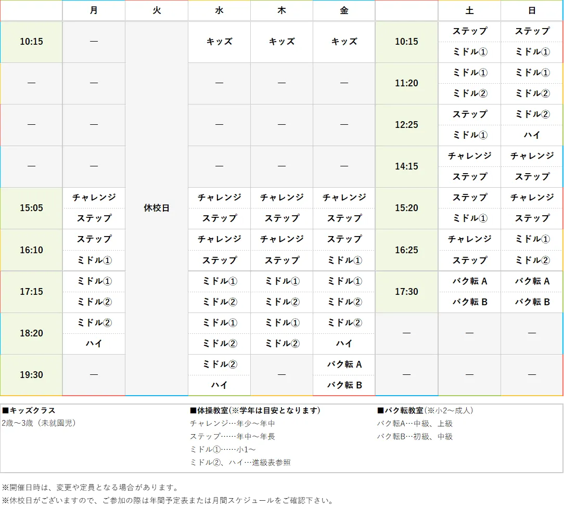The image size is (564, 508).
Task: Click チャレンジ on Saturday at 14:15
Action: [x=469, y=156]
